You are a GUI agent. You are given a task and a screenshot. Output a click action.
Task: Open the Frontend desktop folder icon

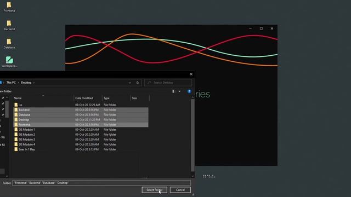[9, 7]
